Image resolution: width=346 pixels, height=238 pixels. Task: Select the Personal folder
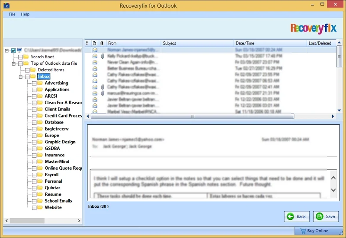click(x=53, y=181)
